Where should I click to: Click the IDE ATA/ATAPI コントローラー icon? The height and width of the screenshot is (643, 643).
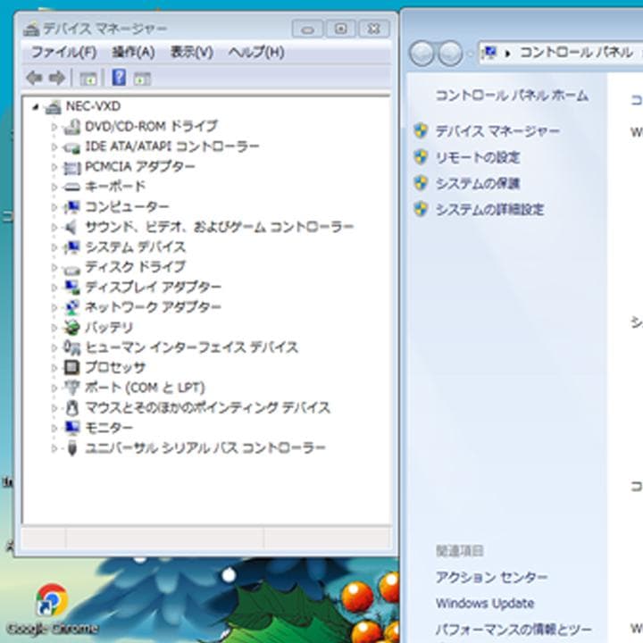click(x=71, y=146)
